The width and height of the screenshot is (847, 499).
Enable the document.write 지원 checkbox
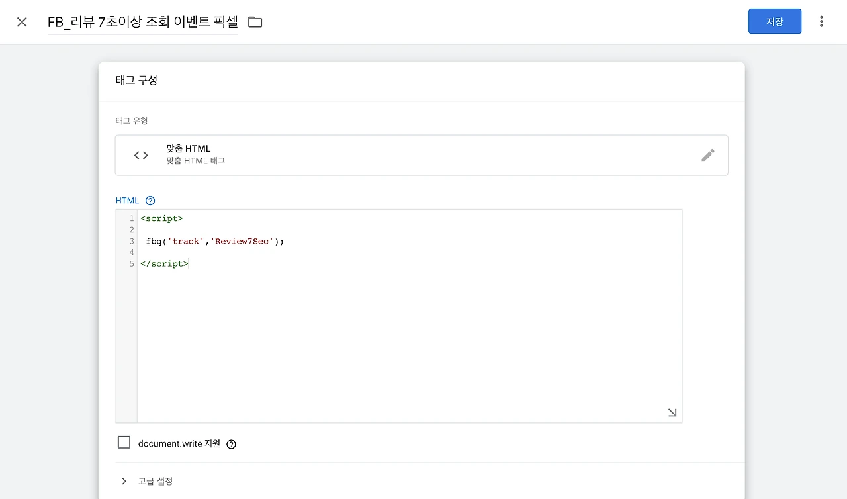pos(124,443)
